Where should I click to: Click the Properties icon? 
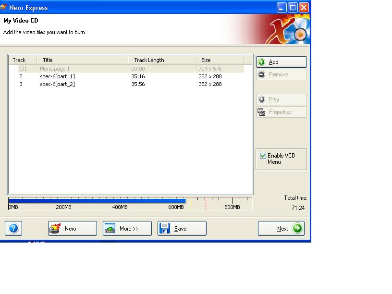point(261,112)
